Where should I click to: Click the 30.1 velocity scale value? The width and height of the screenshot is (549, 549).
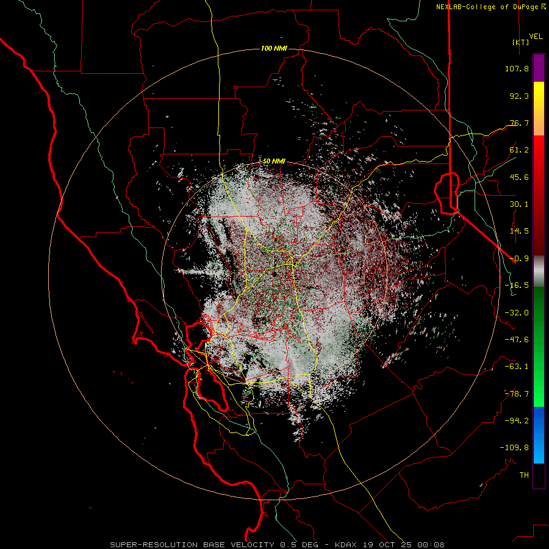(x=519, y=204)
